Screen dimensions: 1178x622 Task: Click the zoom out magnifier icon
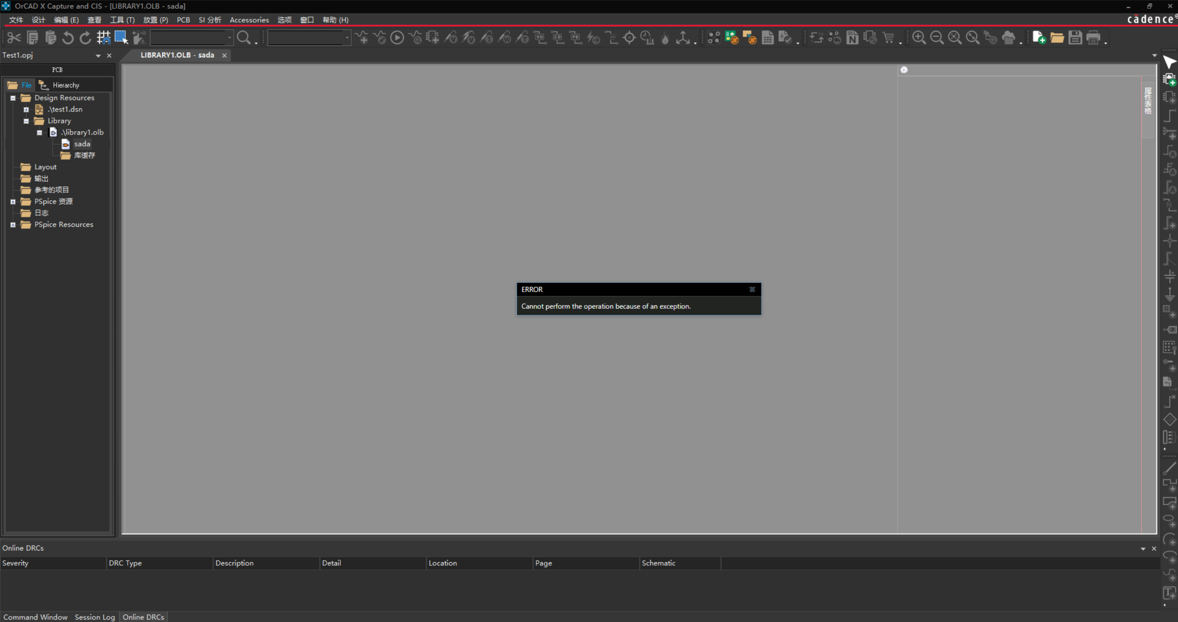(x=936, y=38)
